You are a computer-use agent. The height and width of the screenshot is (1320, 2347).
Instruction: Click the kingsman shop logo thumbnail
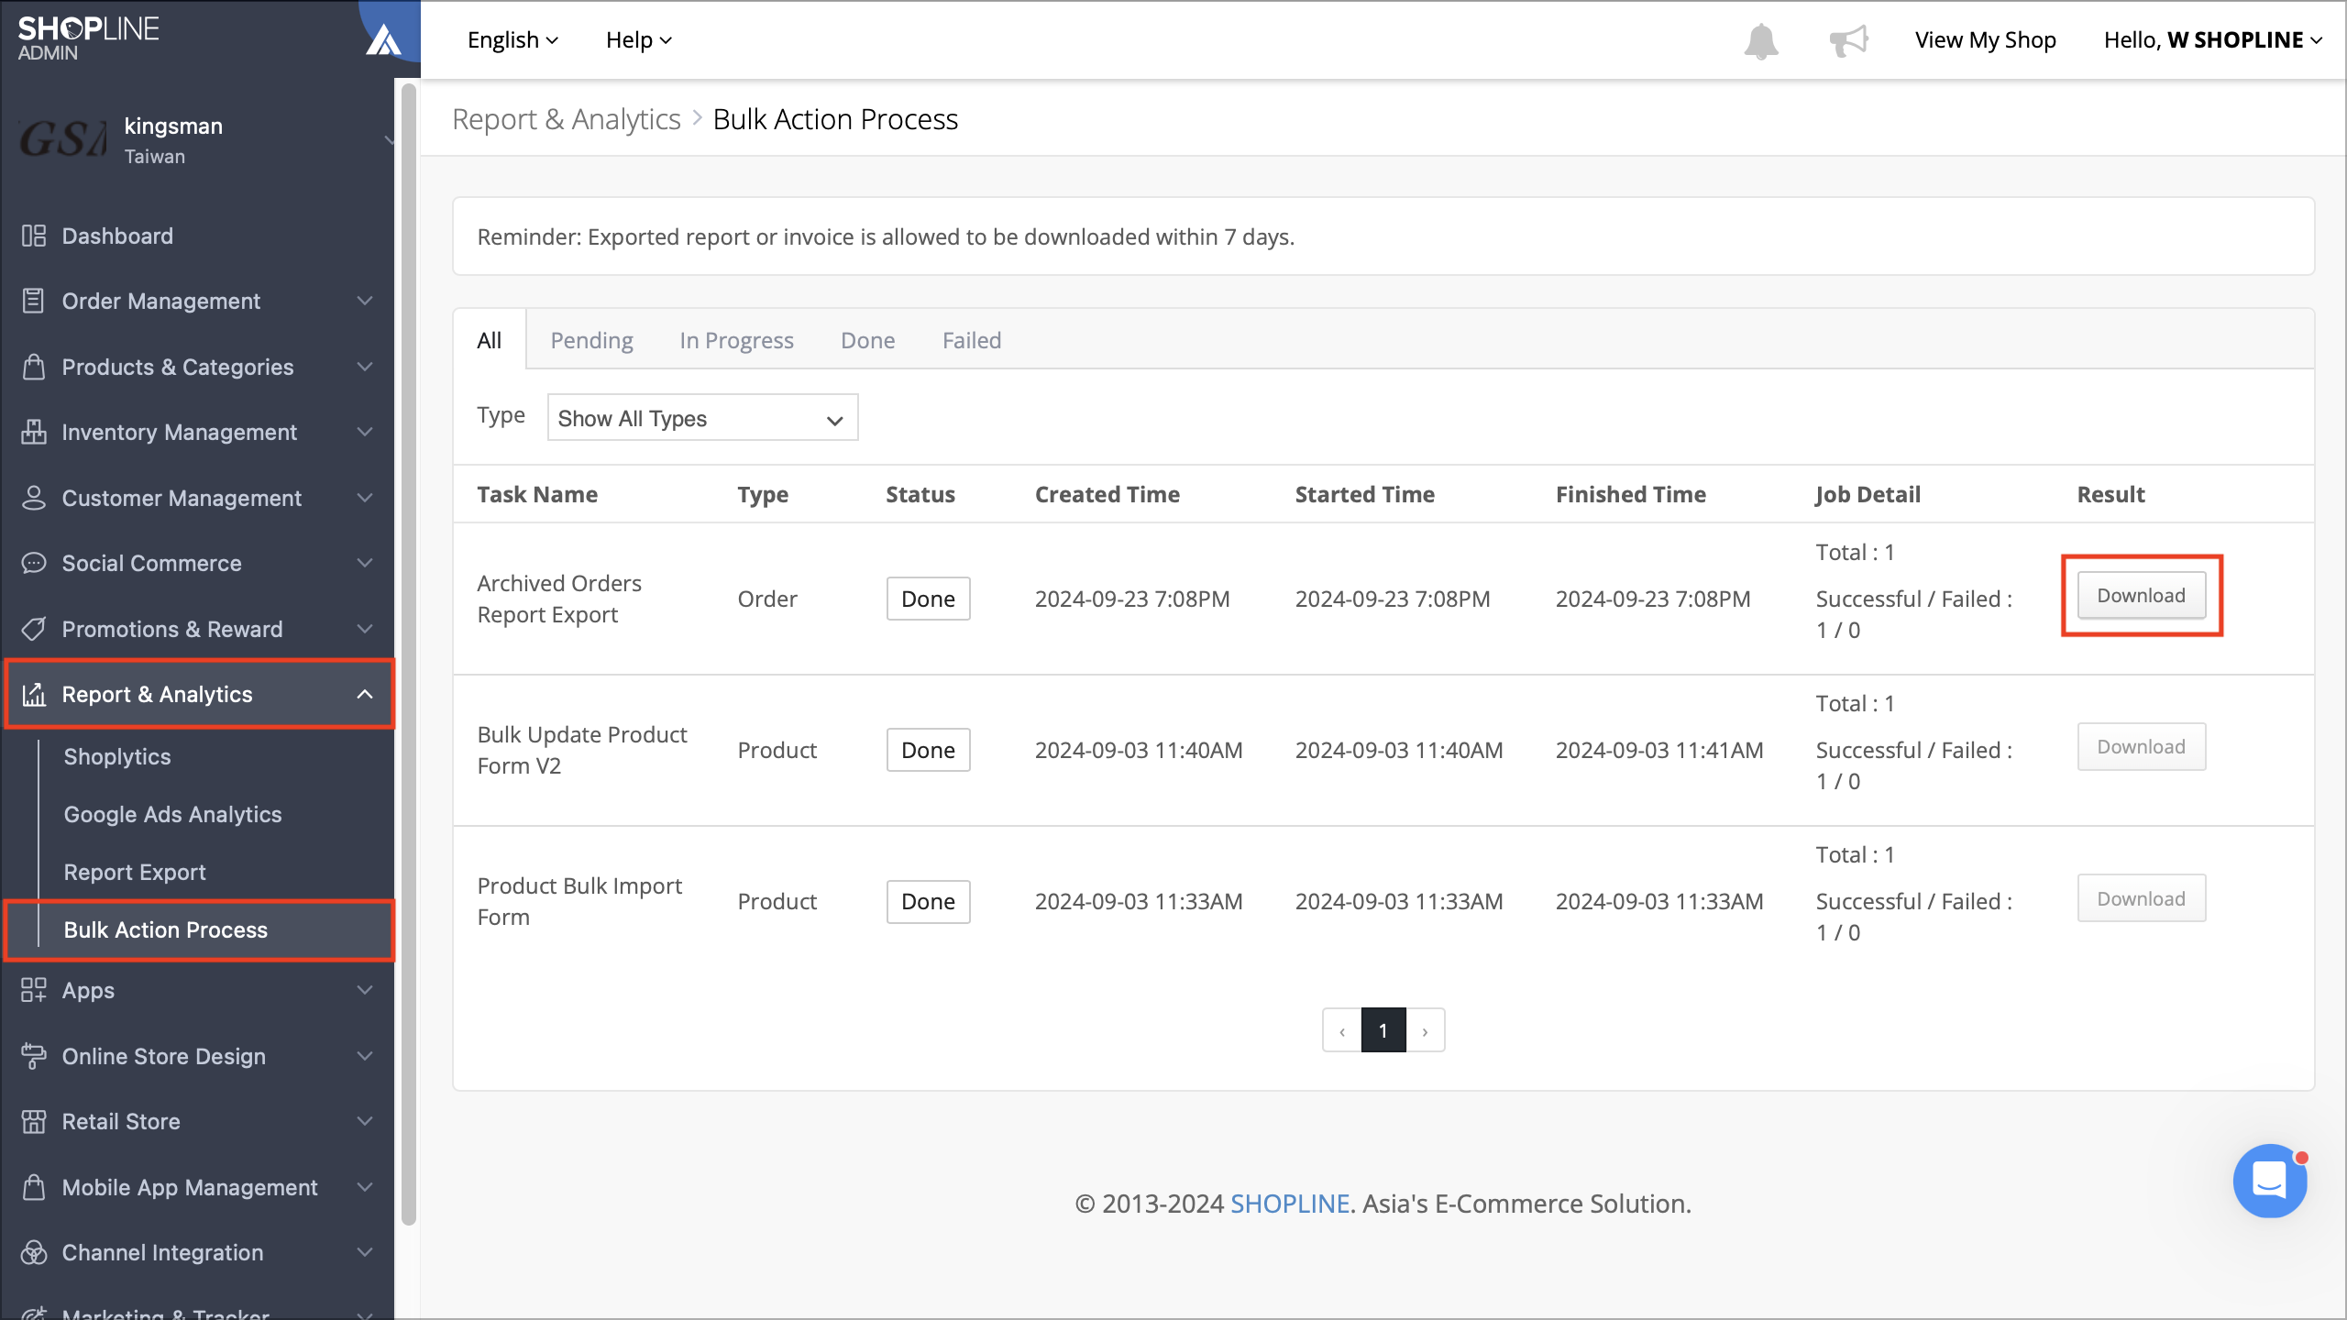(x=62, y=139)
